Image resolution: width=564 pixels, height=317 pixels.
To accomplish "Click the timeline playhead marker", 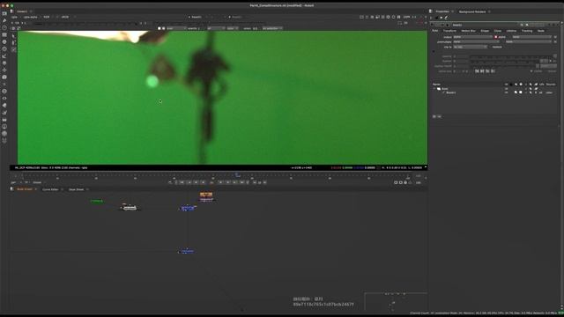I will coord(237,175).
